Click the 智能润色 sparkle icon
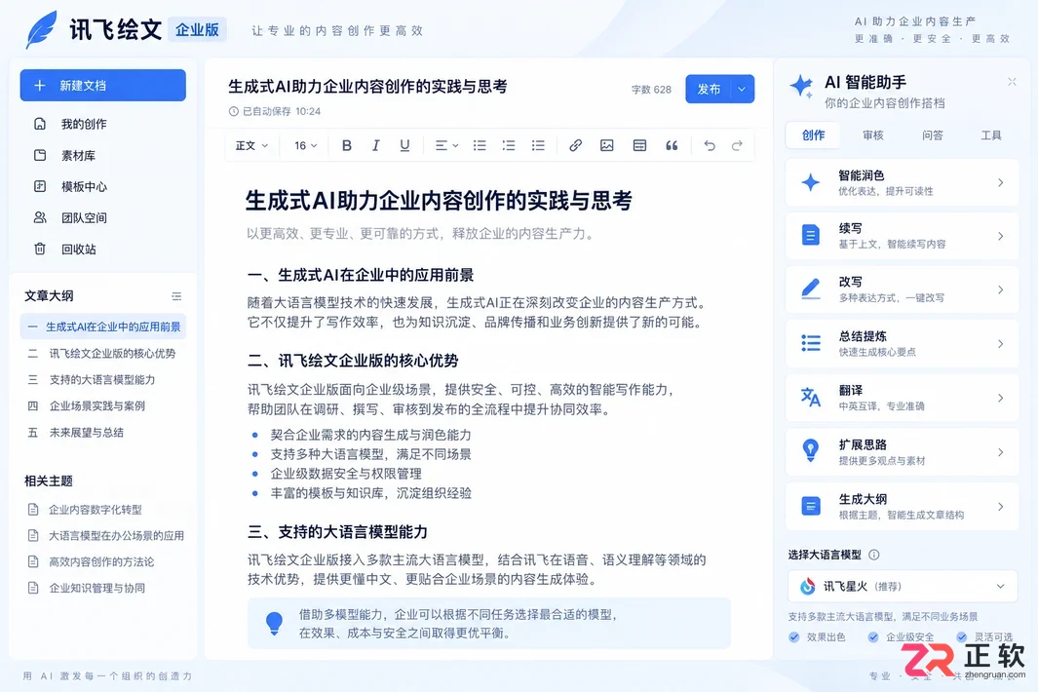 (810, 182)
